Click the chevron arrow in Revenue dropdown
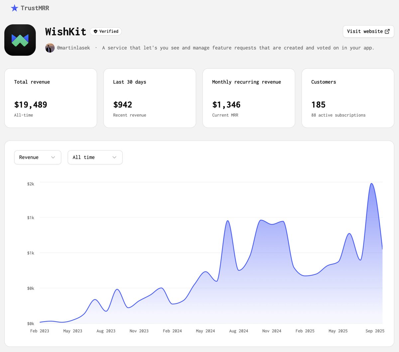Viewport: 399px width, 352px height. [53, 157]
